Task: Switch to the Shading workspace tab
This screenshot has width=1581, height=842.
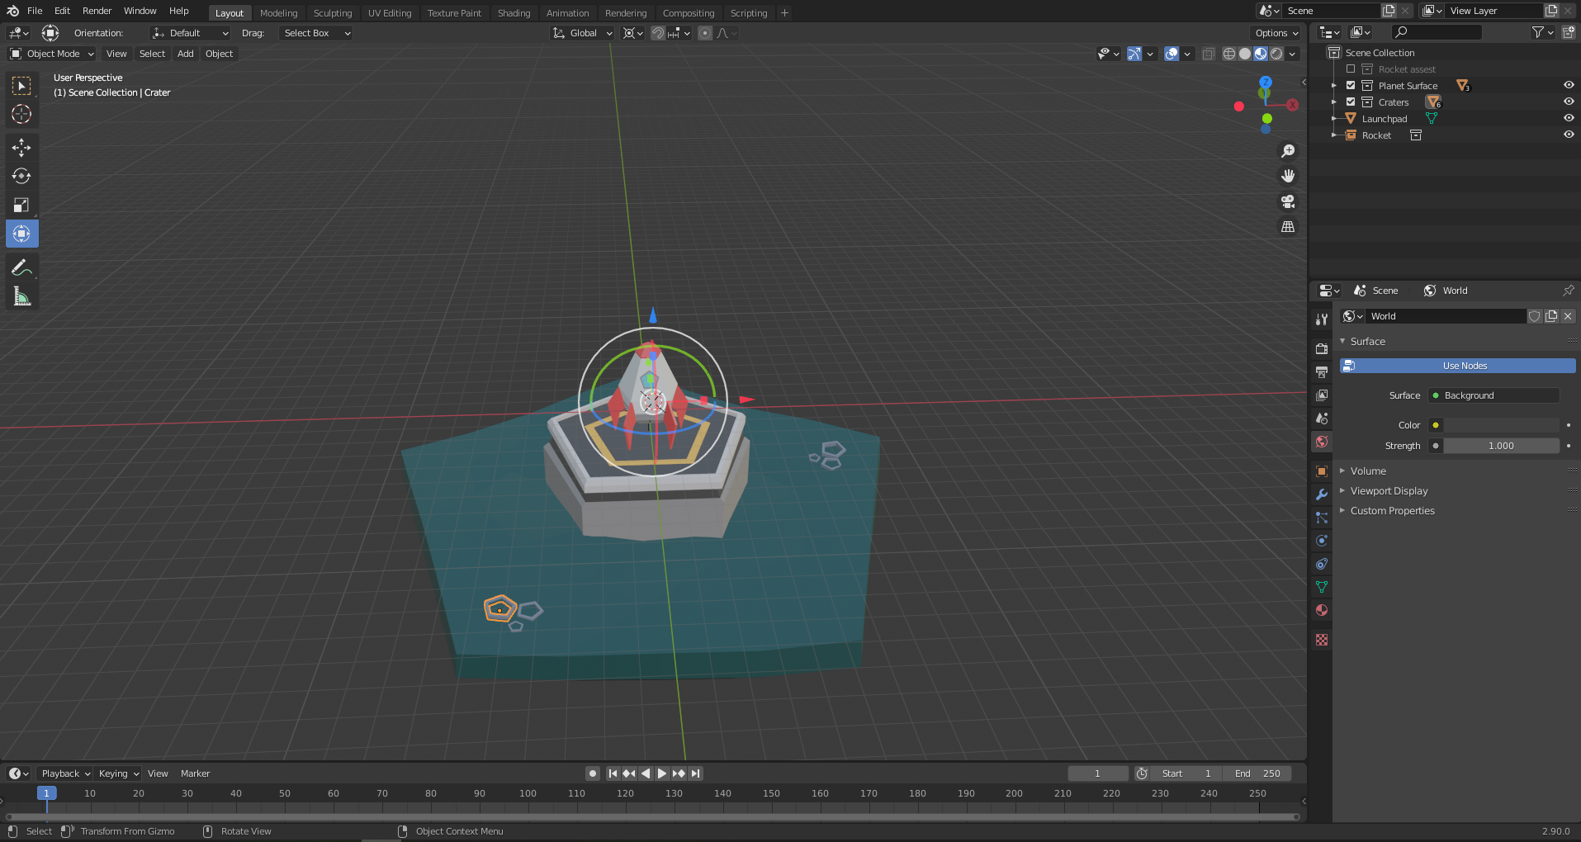Action: [x=514, y=12]
